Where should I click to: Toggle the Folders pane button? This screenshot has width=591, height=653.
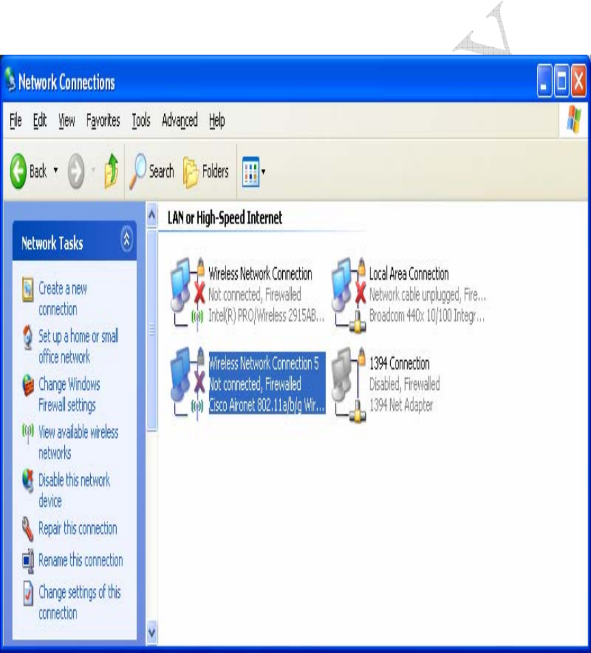[x=206, y=172]
